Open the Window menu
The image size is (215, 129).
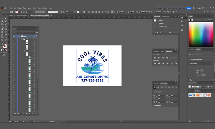[45, 8]
